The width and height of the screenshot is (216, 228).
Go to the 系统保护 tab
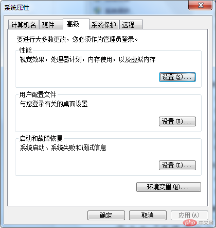(104, 25)
